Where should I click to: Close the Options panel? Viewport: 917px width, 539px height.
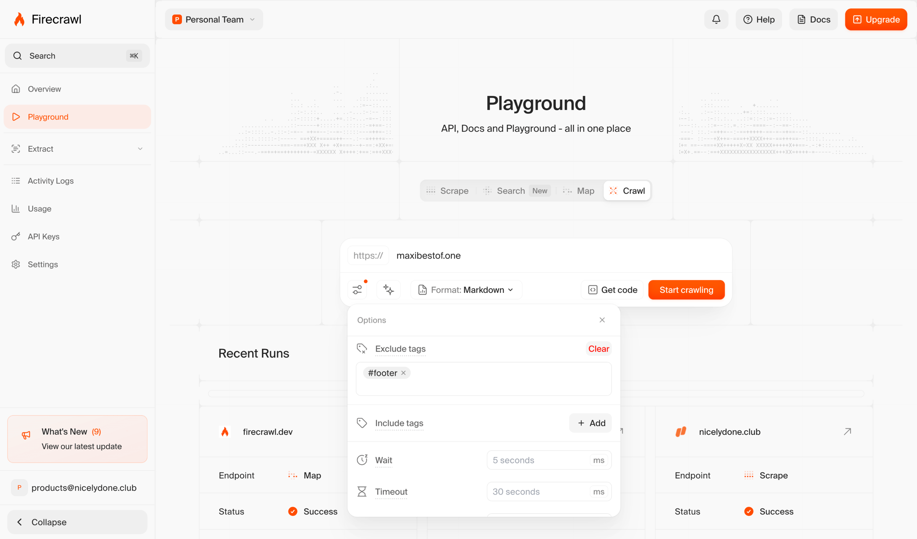(x=602, y=320)
